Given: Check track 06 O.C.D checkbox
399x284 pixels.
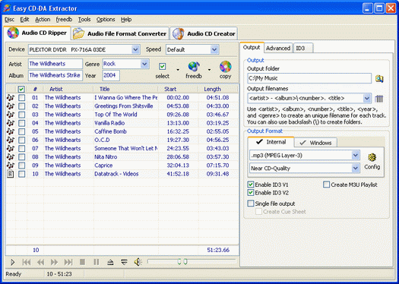Looking at the screenshot, I should tap(21, 140).
